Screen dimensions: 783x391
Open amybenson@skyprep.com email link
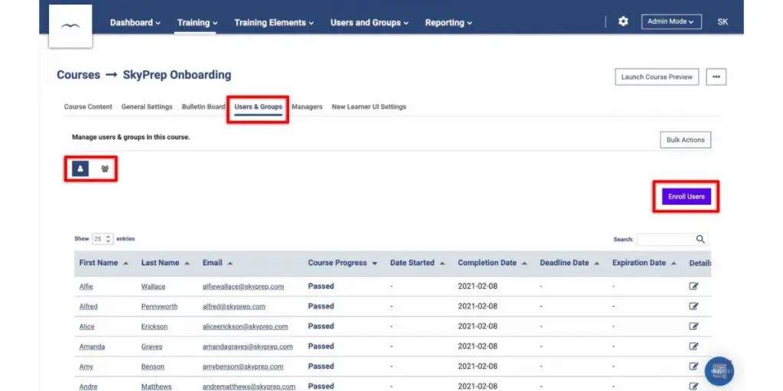pyautogui.click(x=242, y=367)
